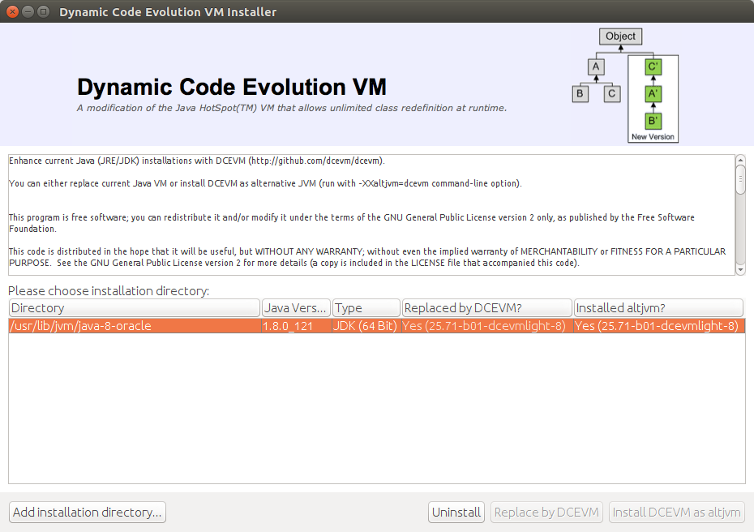754x532 pixels.
Task: Click the Replace by DCEVM button
Action: click(546, 512)
